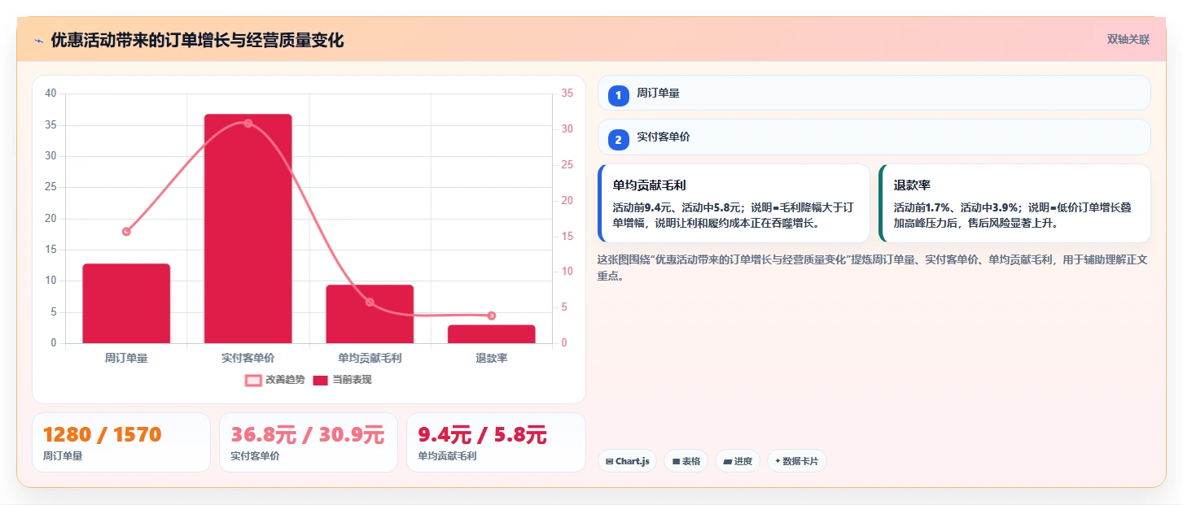1183x505 pixels.
Task: Click the 9.4元 / 5.8元 data card
Action: click(x=496, y=442)
